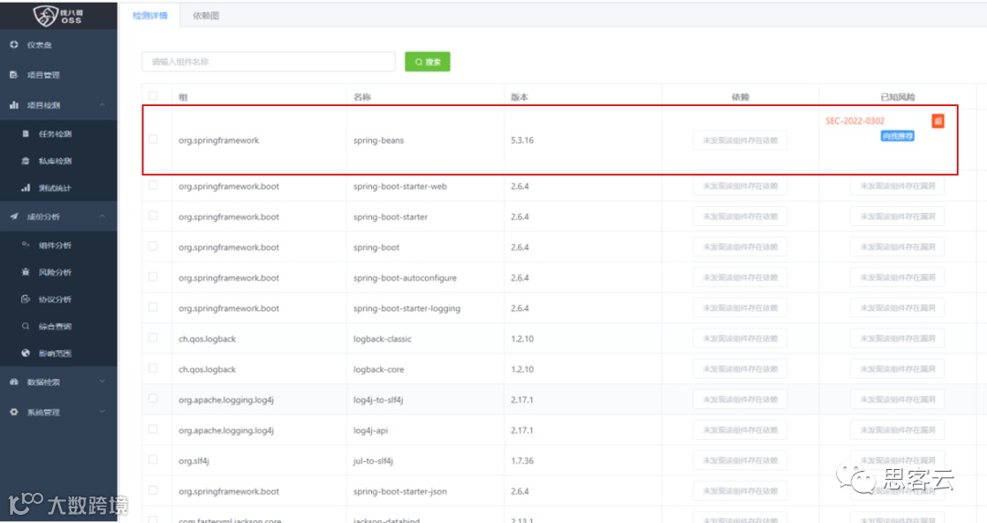Tick the logback-core row checkbox
The image size is (987, 523).
153,368
